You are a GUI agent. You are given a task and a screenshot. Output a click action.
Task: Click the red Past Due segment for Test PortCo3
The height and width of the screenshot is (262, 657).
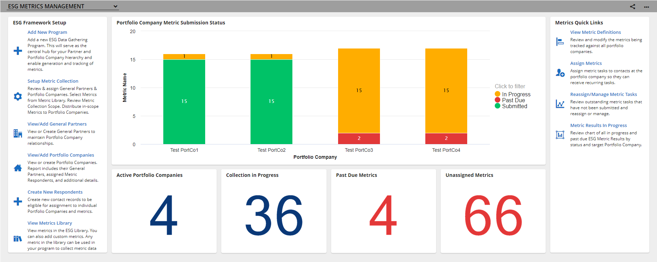click(359, 139)
